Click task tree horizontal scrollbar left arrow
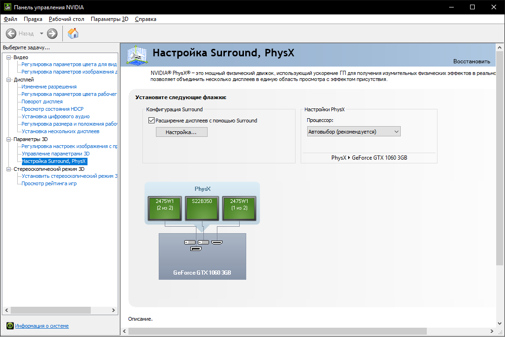This screenshot has width=505, height=337. click(7, 310)
